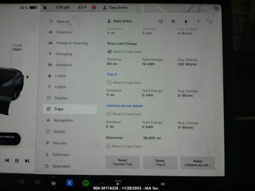Pause the media playback
This screenshot has height=191, width=255.
pos(17,161)
